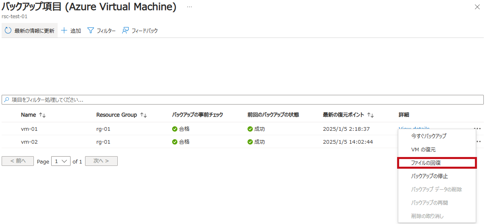This screenshot has height=224, width=485.
Task: Click restore point 2025/1/5 14:02:44
Action: click(x=348, y=142)
